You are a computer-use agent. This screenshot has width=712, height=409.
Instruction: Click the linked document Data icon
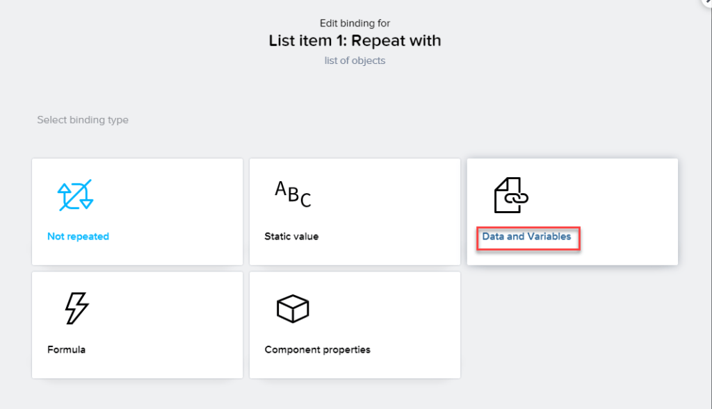point(511,195)
